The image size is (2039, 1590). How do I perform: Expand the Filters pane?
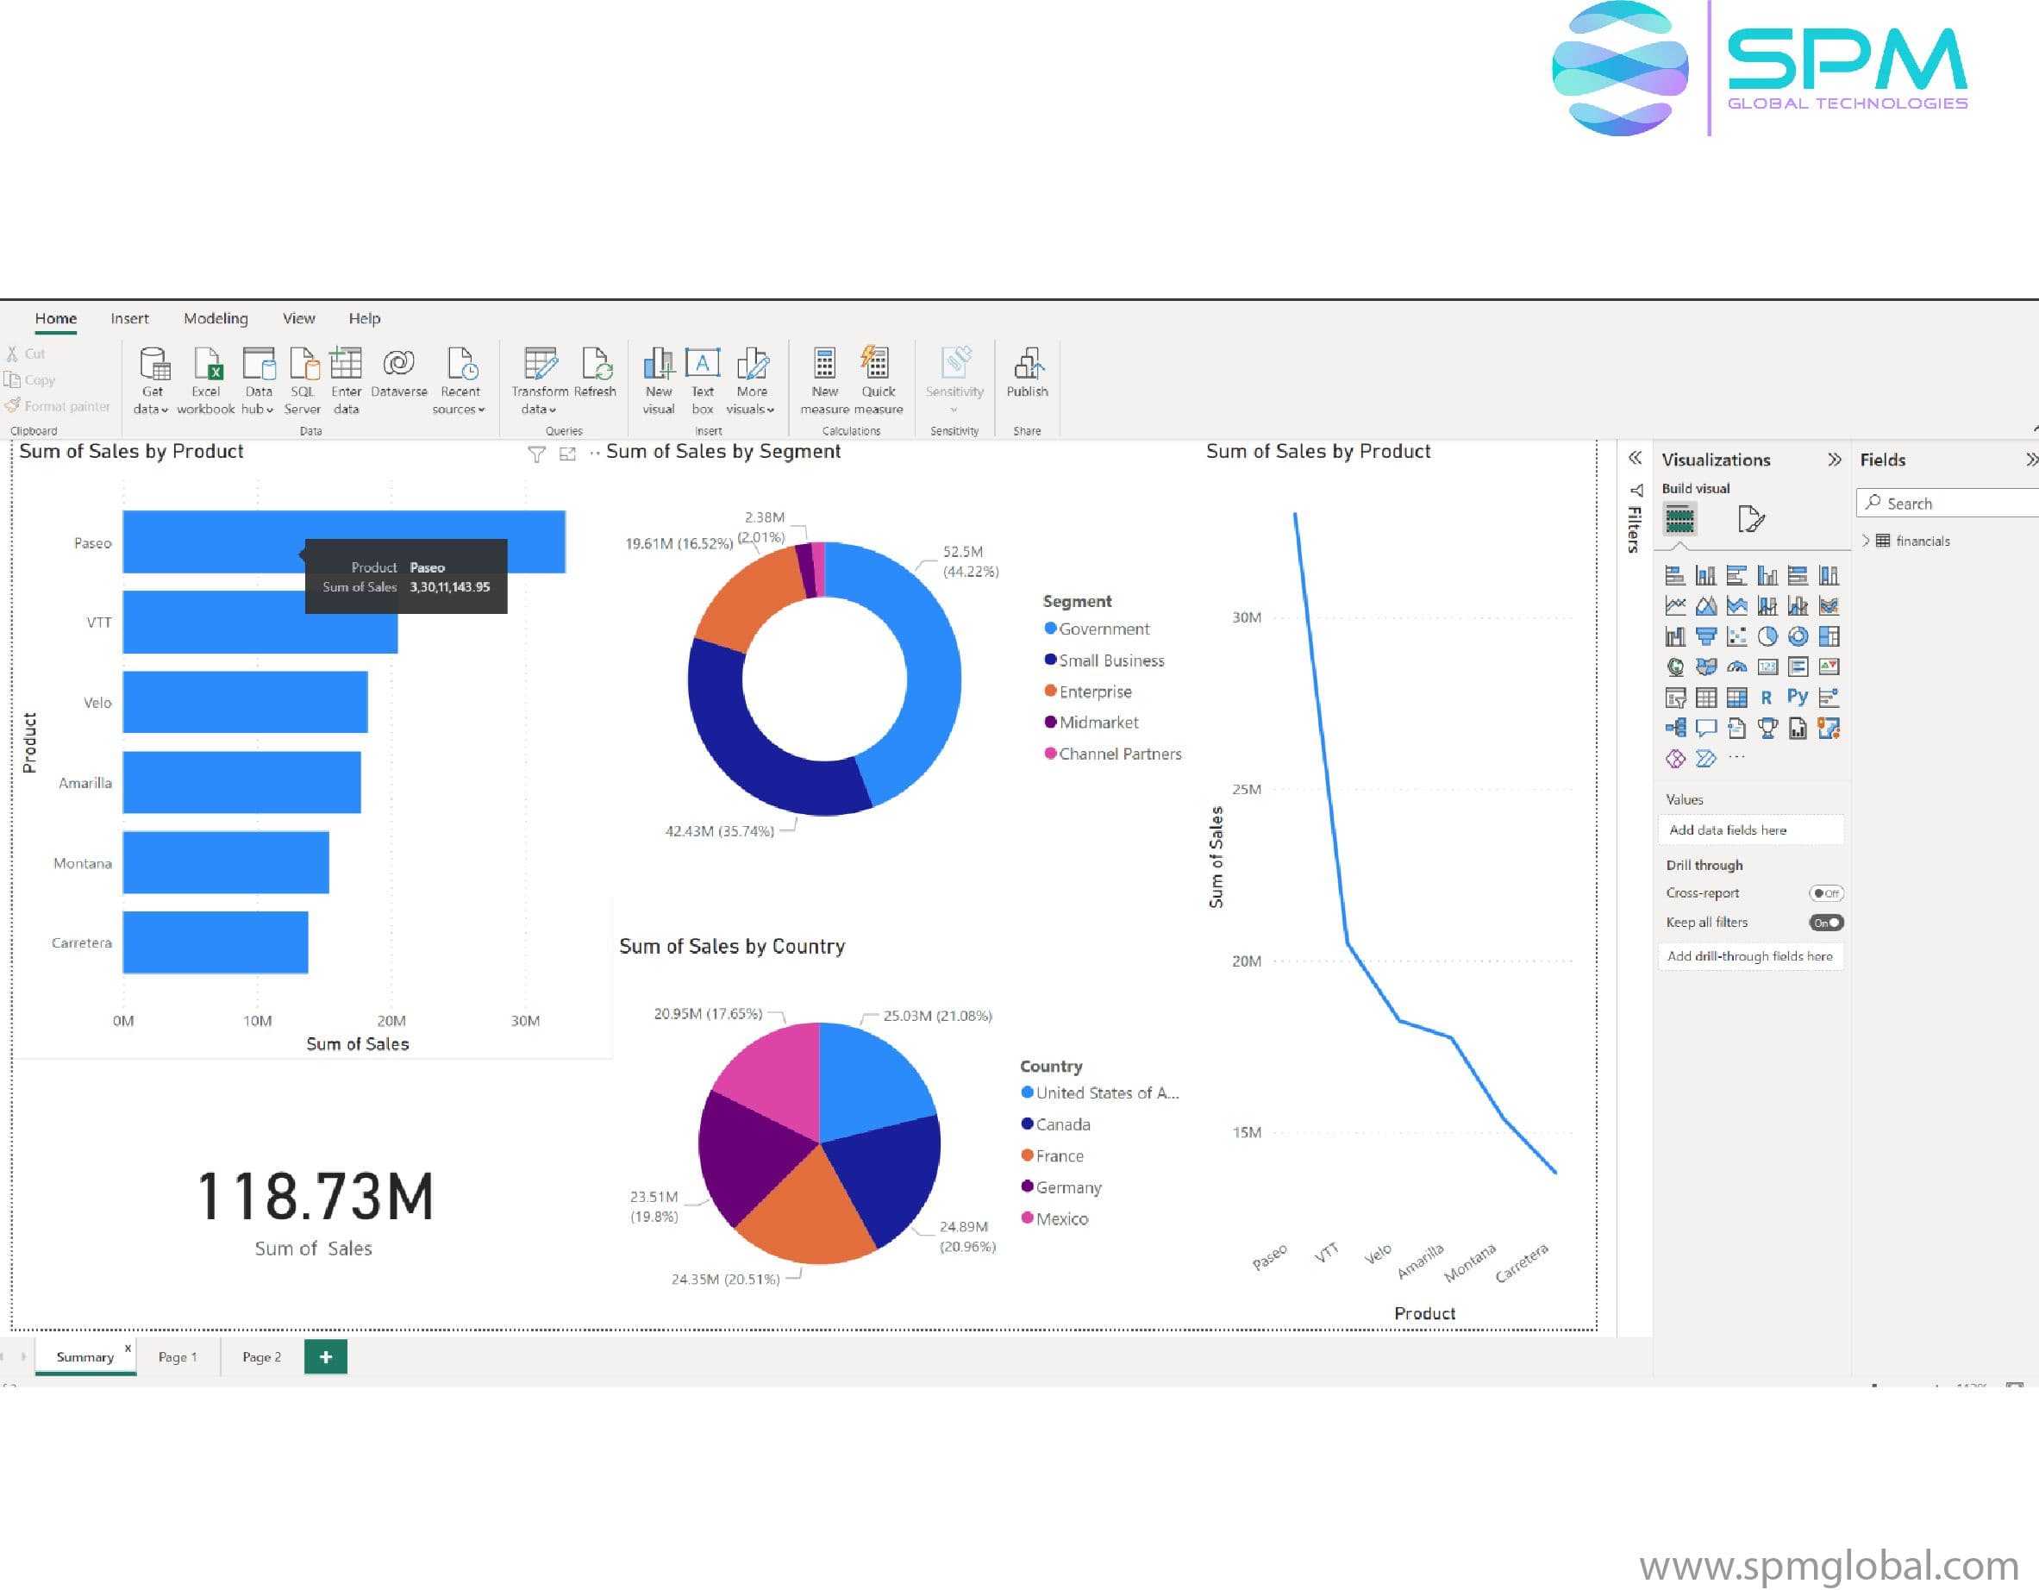[x=1635, y=458]
